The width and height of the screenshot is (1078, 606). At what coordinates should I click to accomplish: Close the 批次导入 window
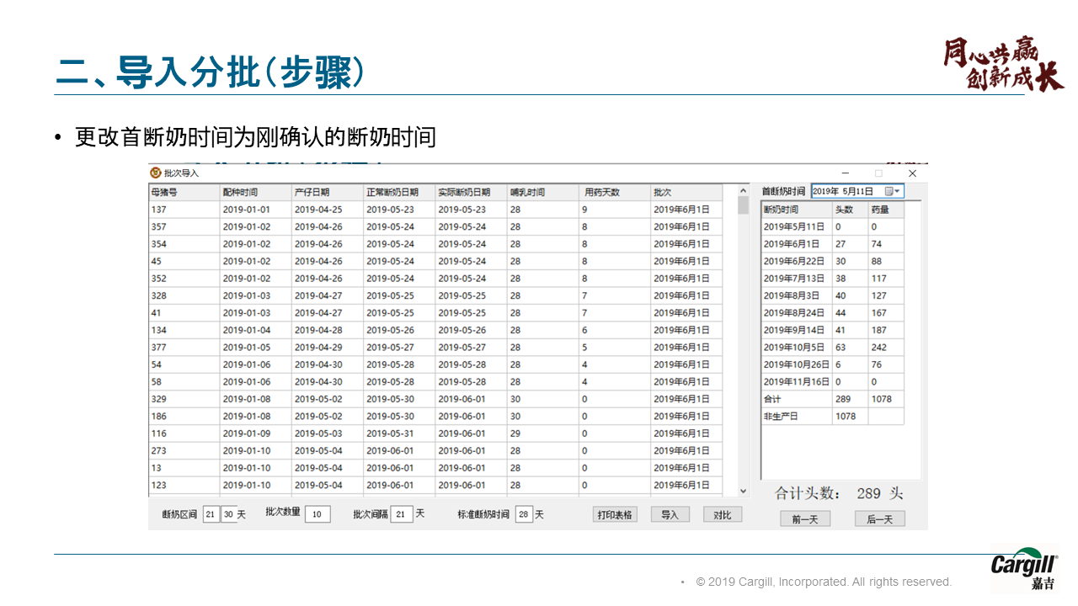point(912,173)
